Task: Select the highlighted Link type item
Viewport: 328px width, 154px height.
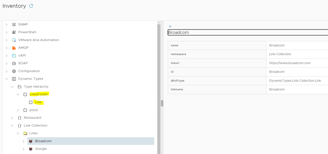Action: pos(38,102)
